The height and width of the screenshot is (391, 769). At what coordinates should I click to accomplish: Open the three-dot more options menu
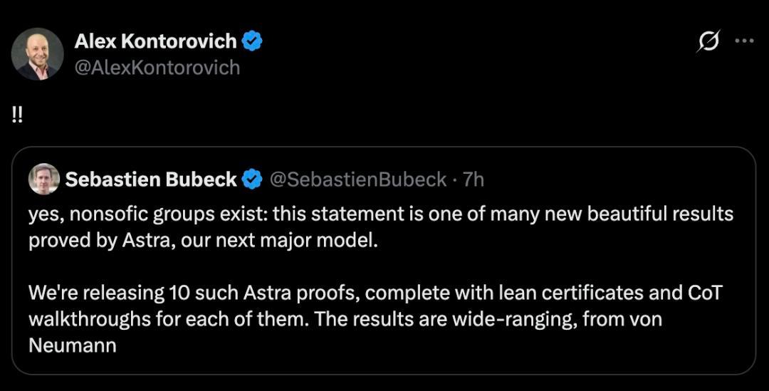point(744,41)
